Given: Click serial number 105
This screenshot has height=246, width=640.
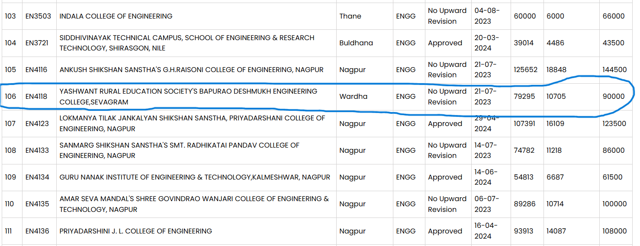Looking at the screenshot, I should point(10,70).
